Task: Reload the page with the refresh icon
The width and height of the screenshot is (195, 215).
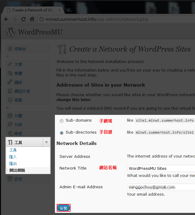Action: pos(23,19)
